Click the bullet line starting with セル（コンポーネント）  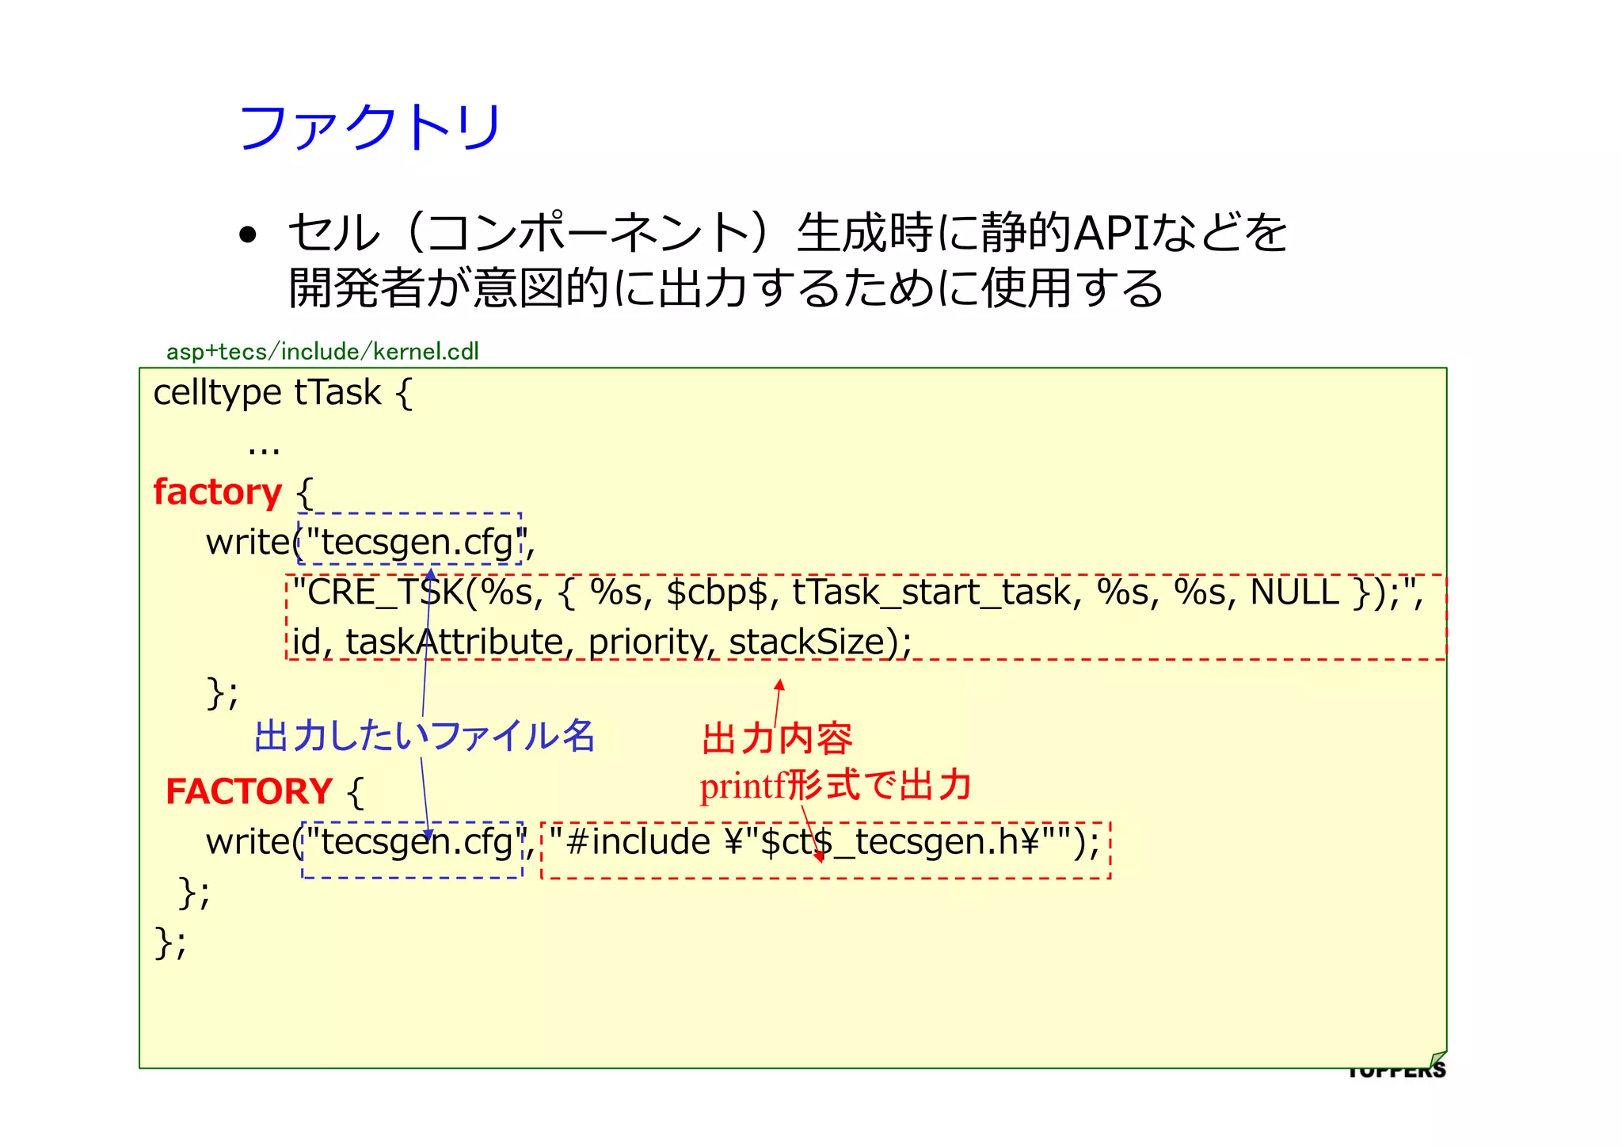(788, 232)
